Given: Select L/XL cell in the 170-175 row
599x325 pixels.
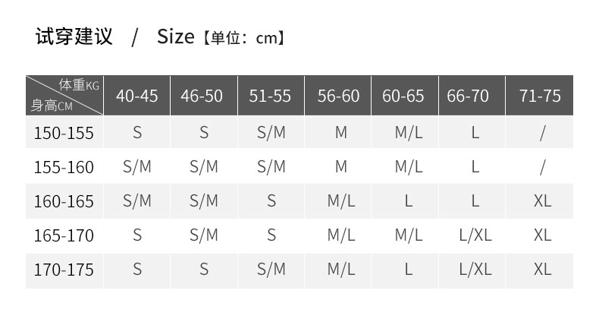Looking at the screenshot, I should pos(475,269).
